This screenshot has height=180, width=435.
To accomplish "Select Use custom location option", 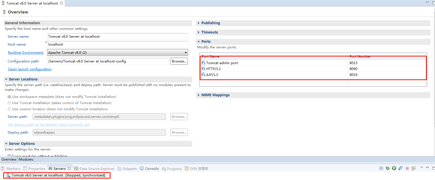I will click(x=9, y=109).
